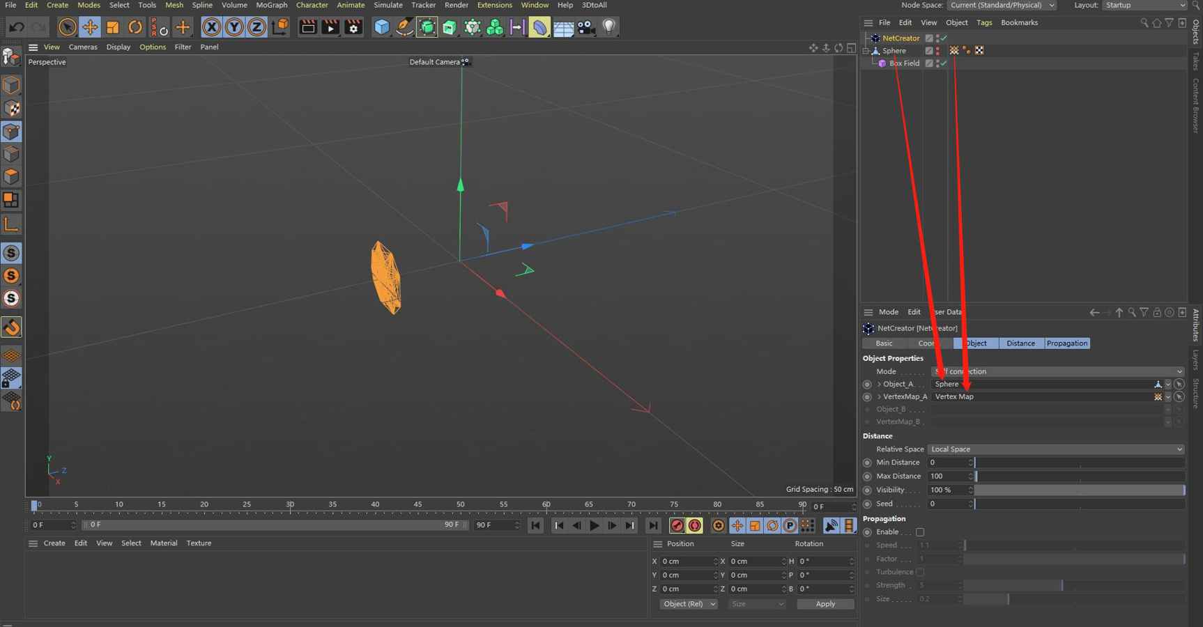This screenshot has height=627, width=1203.
Task: Switch to the Basic tab
Action: pos(884,343)
